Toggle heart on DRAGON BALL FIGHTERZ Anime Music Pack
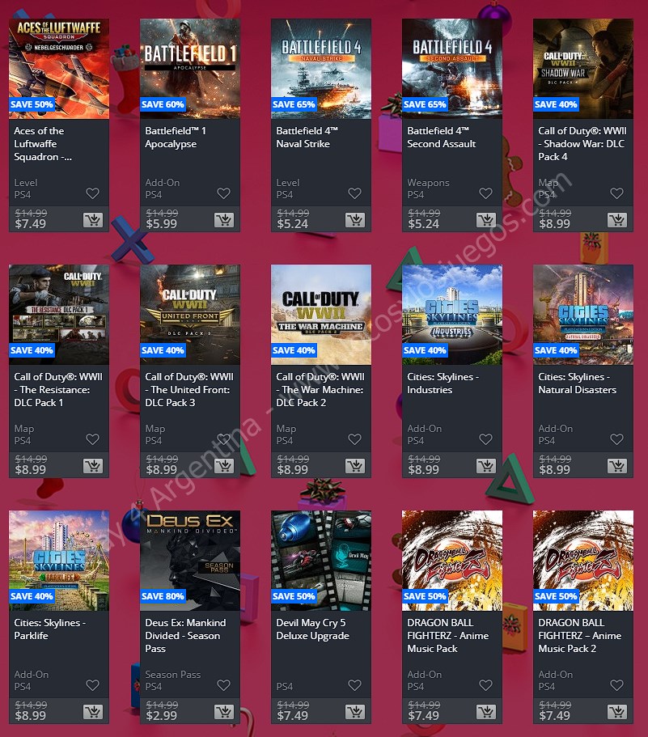Viewport: 648px width, 737px height. pyautogui.click(x=485, y=685)
